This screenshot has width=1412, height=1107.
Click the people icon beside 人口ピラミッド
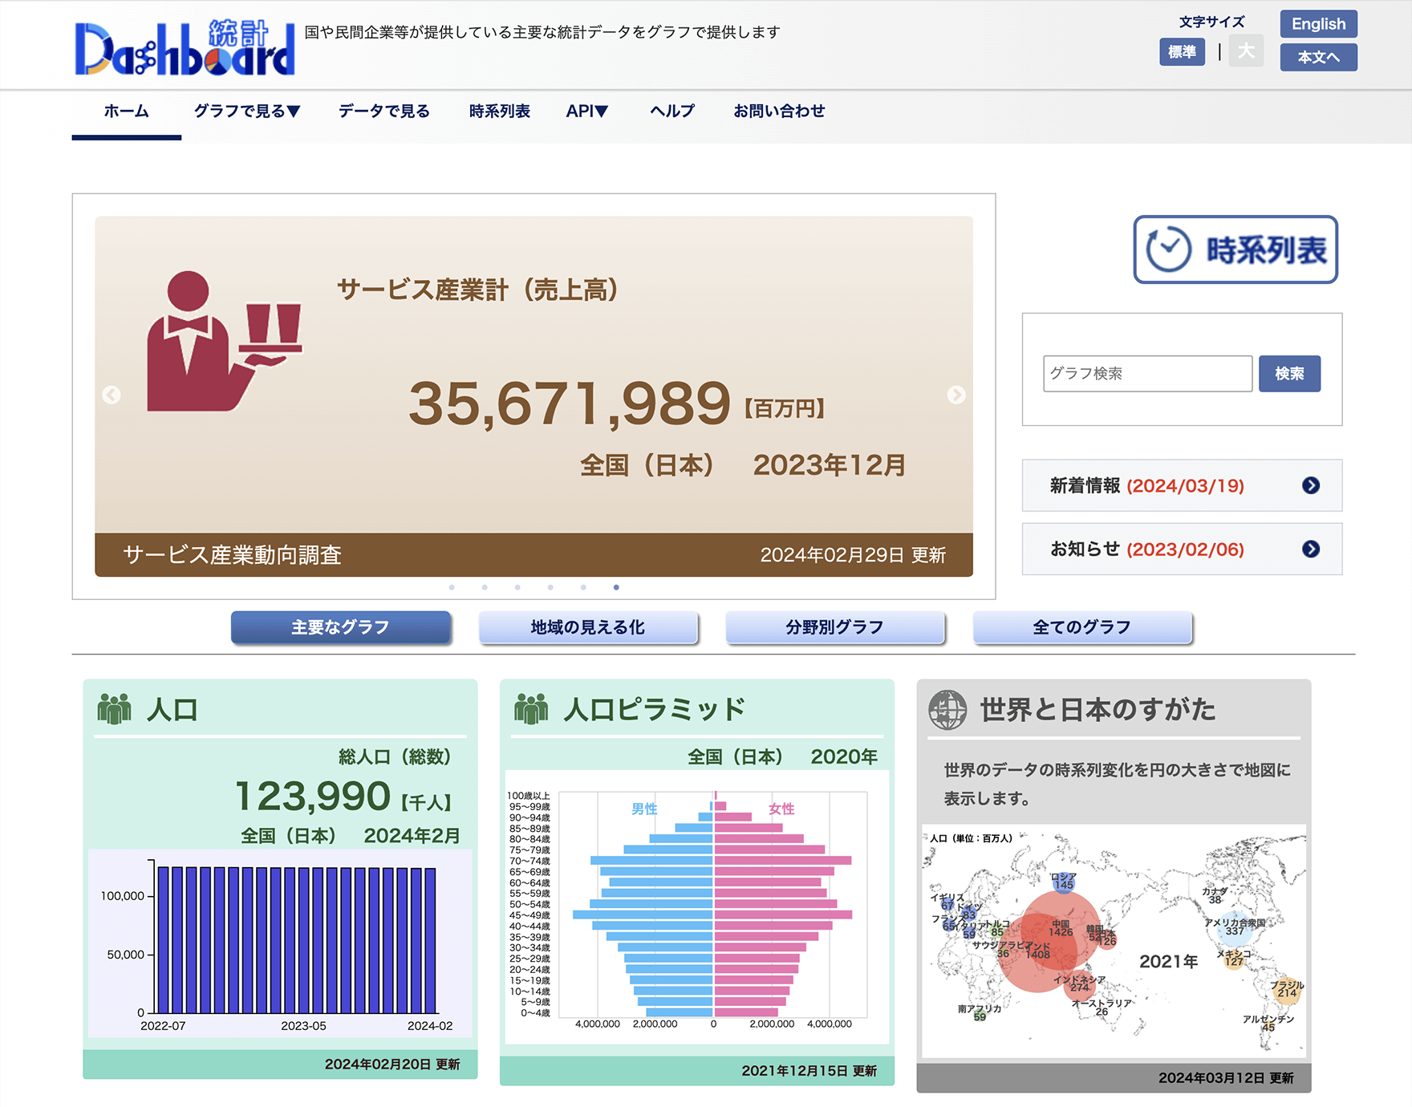[x=530, y=709]
